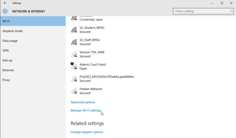The image size is (236, 138).
Task: Open the Settings gear icon
Action: pyautogui.click(x=5, y=11)
